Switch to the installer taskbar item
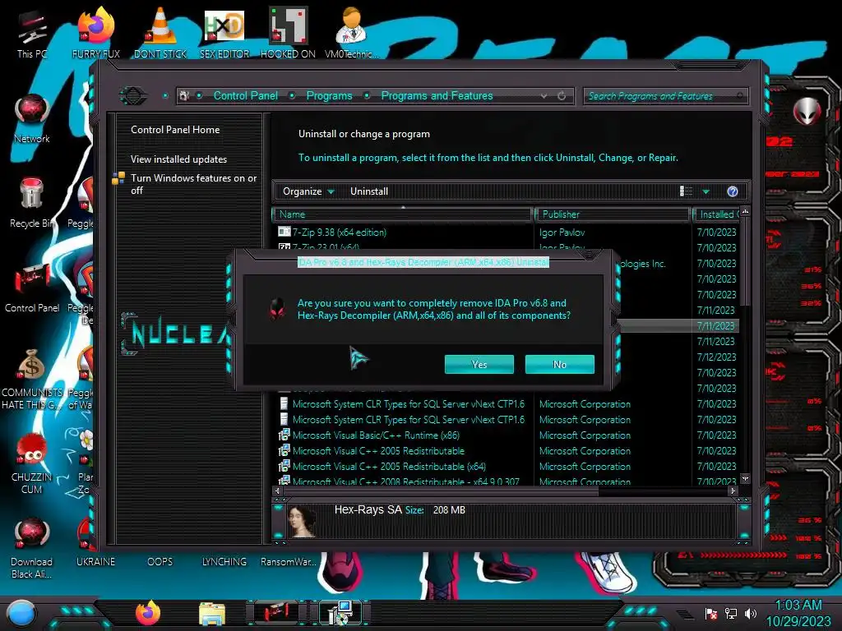The image size is (842, 631). coord(340,613)
